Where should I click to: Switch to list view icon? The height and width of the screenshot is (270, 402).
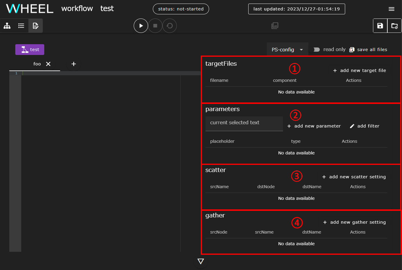click(x=21, y=26)
